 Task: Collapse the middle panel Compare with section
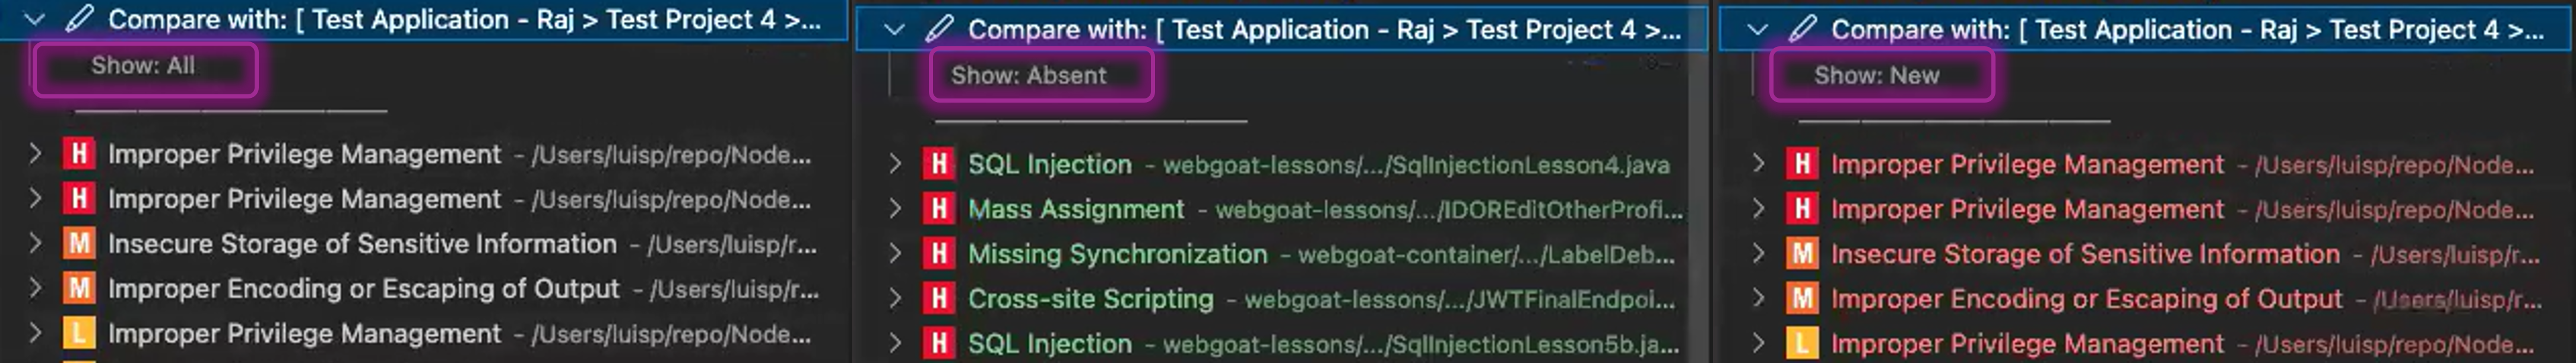click(894, 29)
